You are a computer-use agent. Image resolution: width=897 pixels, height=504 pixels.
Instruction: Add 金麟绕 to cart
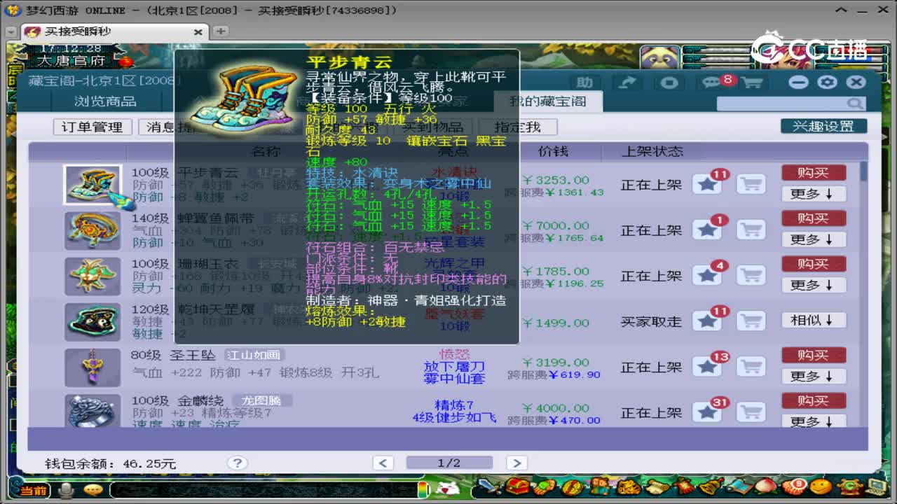click(x=751, y=412)
